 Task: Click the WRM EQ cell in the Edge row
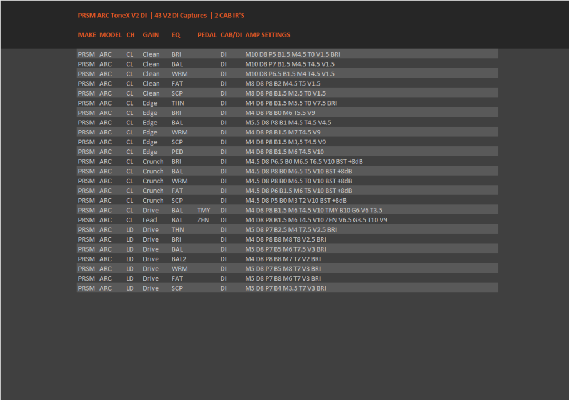pyautogui.click(x=179, y=132)
